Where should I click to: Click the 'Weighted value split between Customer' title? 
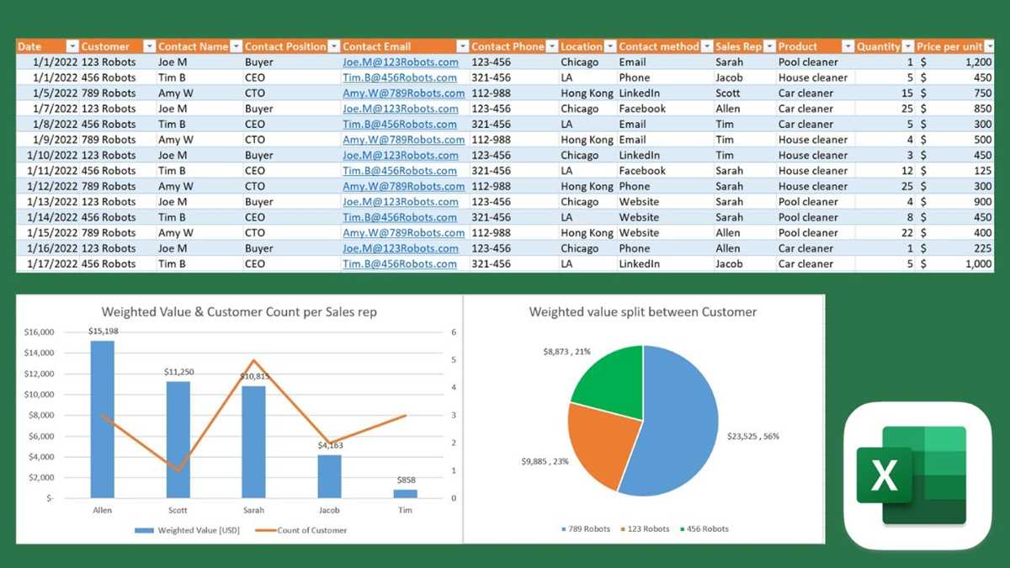[643, 312]
